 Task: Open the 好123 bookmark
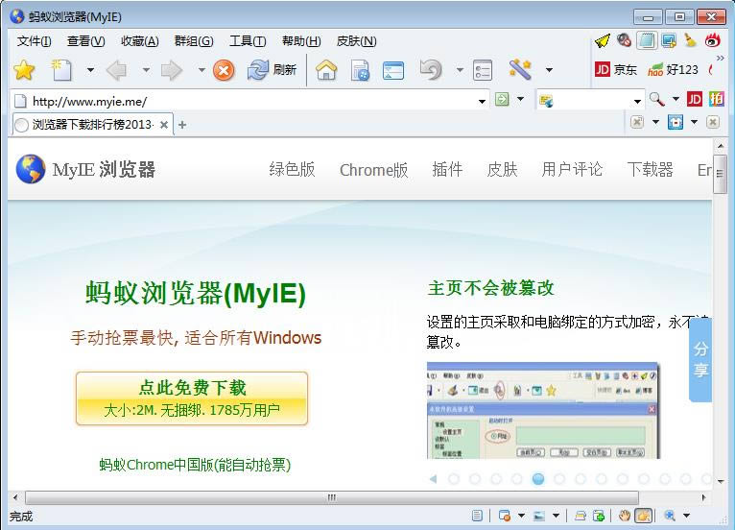click(673, 70)
